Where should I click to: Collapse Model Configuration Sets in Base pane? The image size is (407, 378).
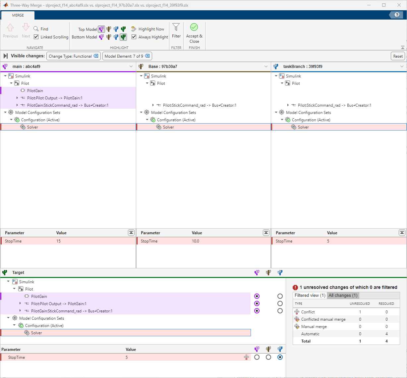click(141, 113)
